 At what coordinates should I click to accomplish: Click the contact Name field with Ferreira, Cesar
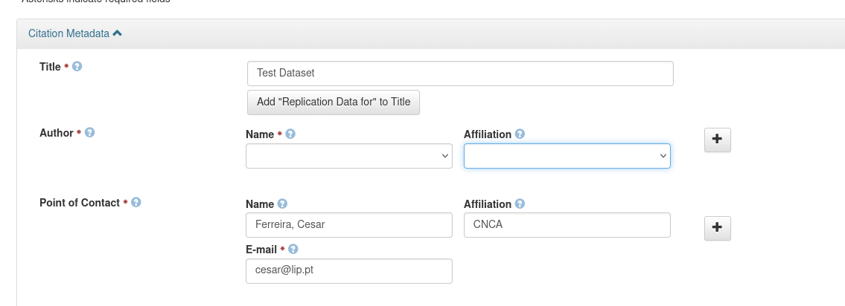click(348, 225)
